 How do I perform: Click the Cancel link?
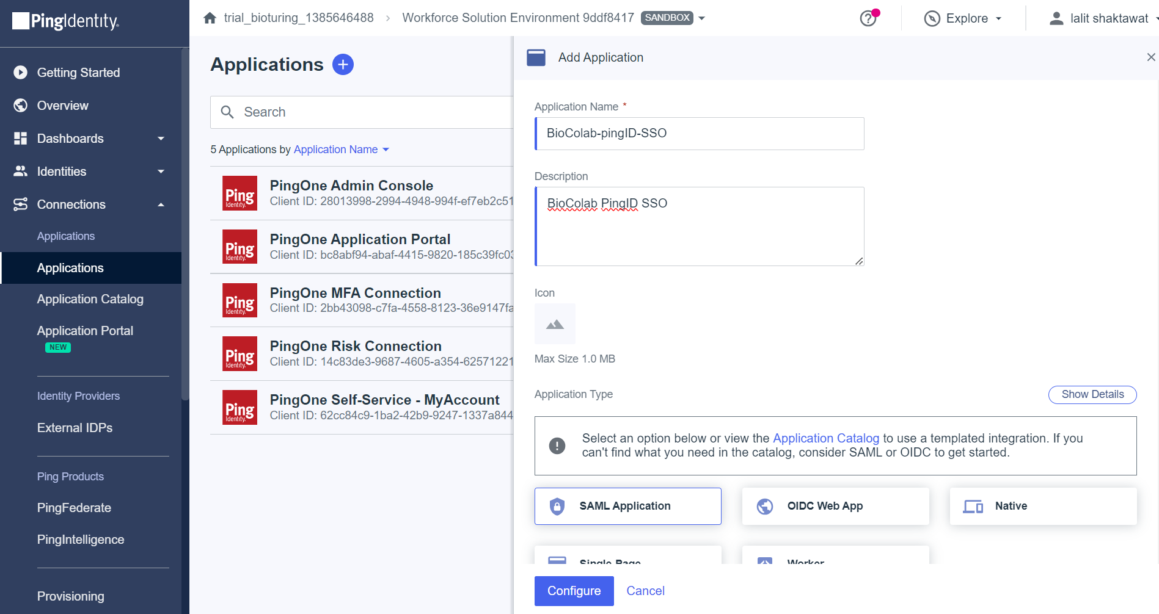point(645,591)
